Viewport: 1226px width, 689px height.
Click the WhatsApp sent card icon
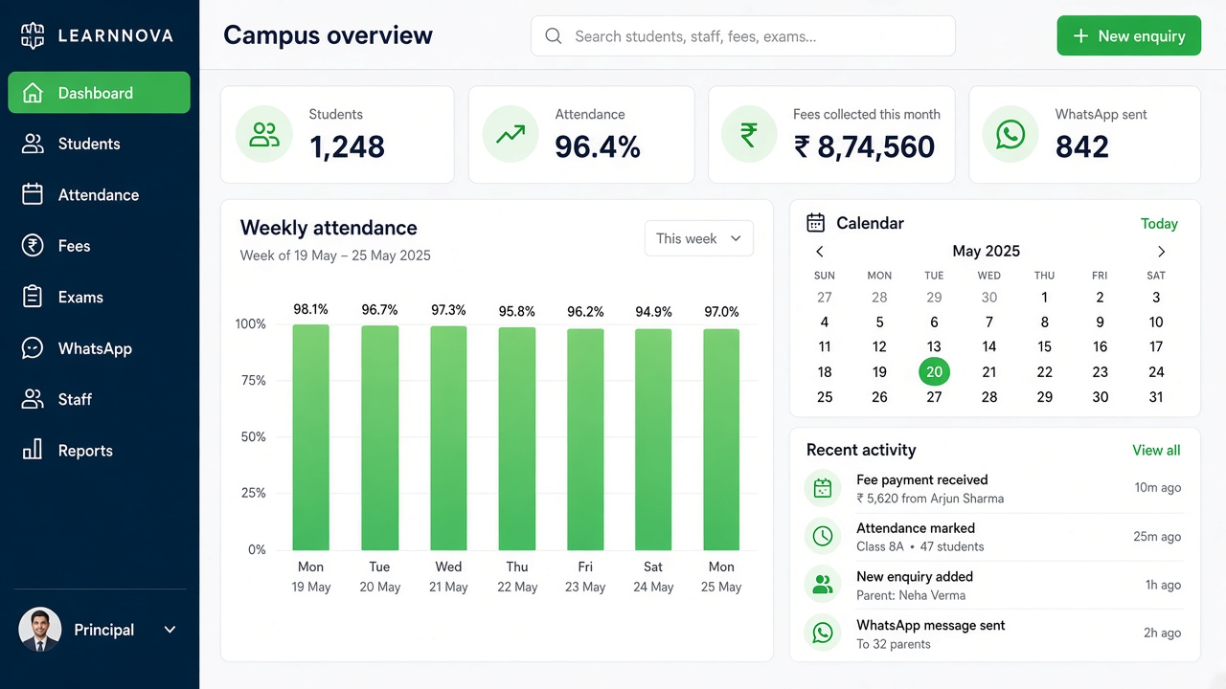(1010, 134)
